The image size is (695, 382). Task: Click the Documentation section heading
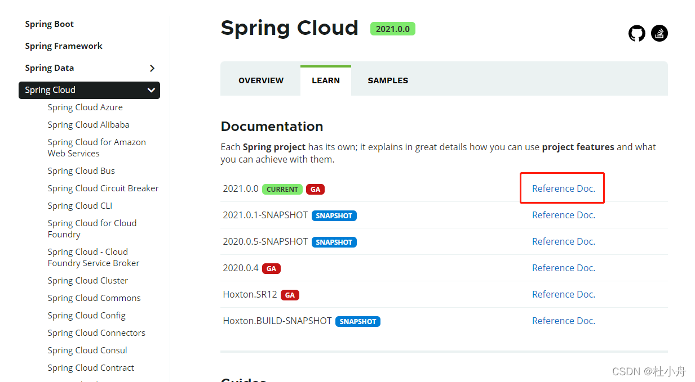(272, 127)
